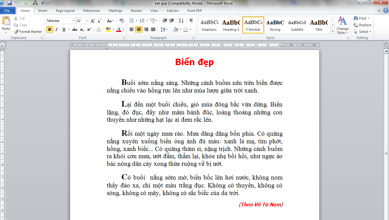Toggle Justify alignment

tap(153, 30)
